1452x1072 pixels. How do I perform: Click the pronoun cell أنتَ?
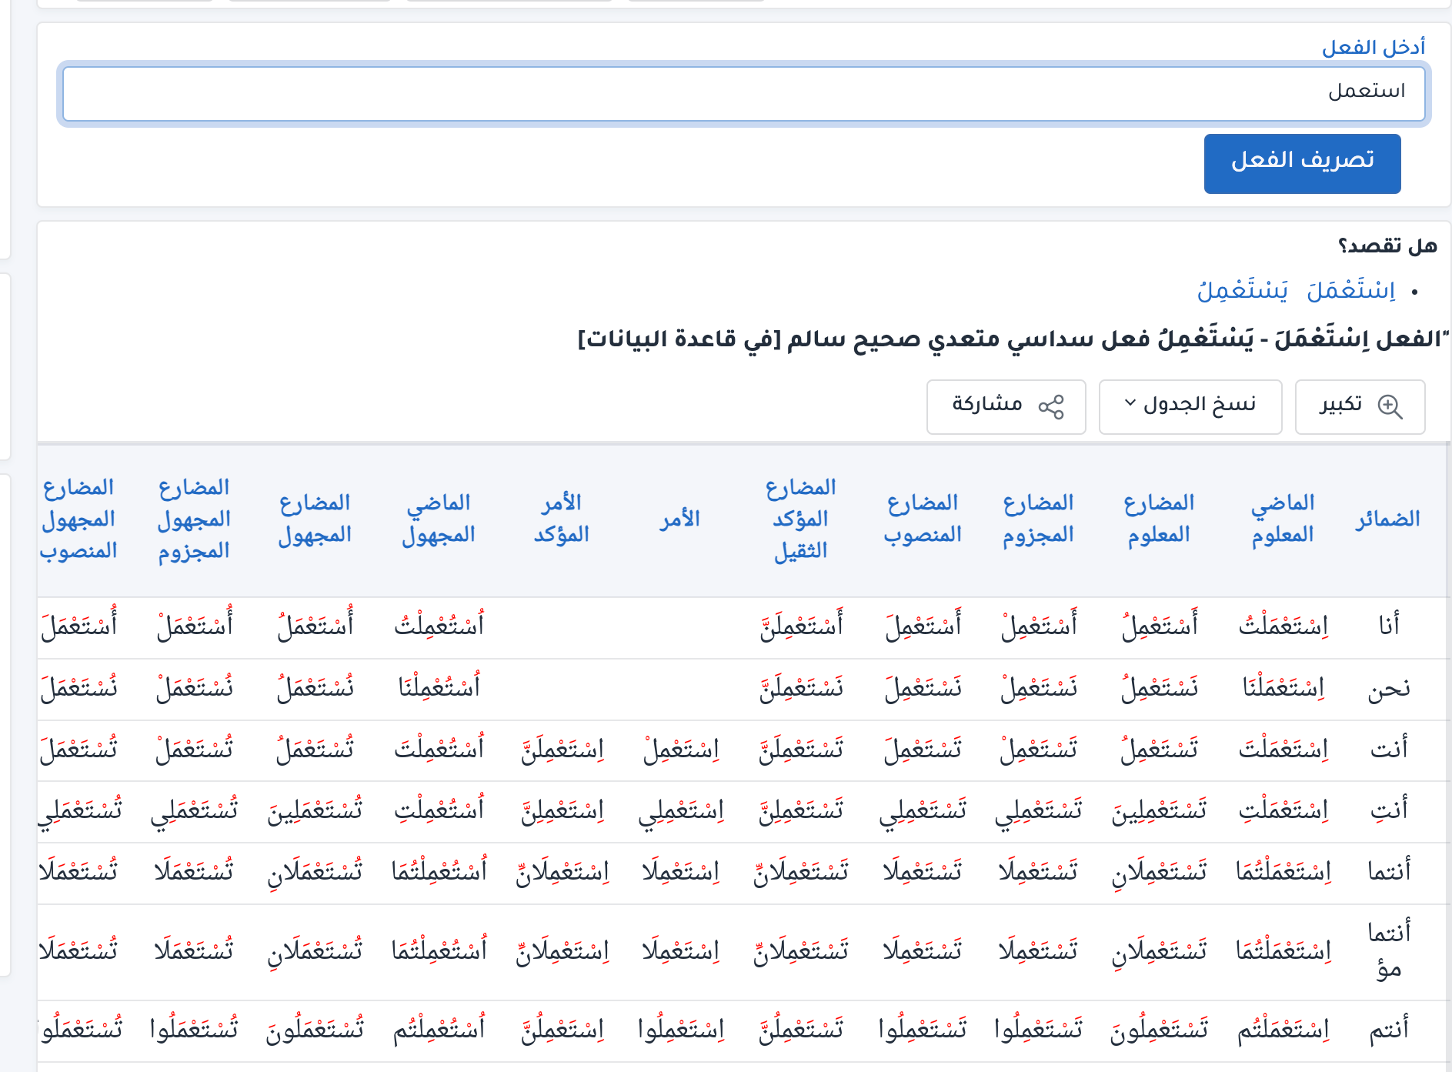[1389, 748]
